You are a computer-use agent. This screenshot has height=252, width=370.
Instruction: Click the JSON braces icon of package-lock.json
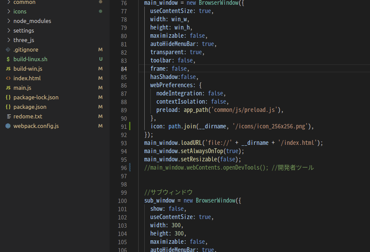(8, 97)
